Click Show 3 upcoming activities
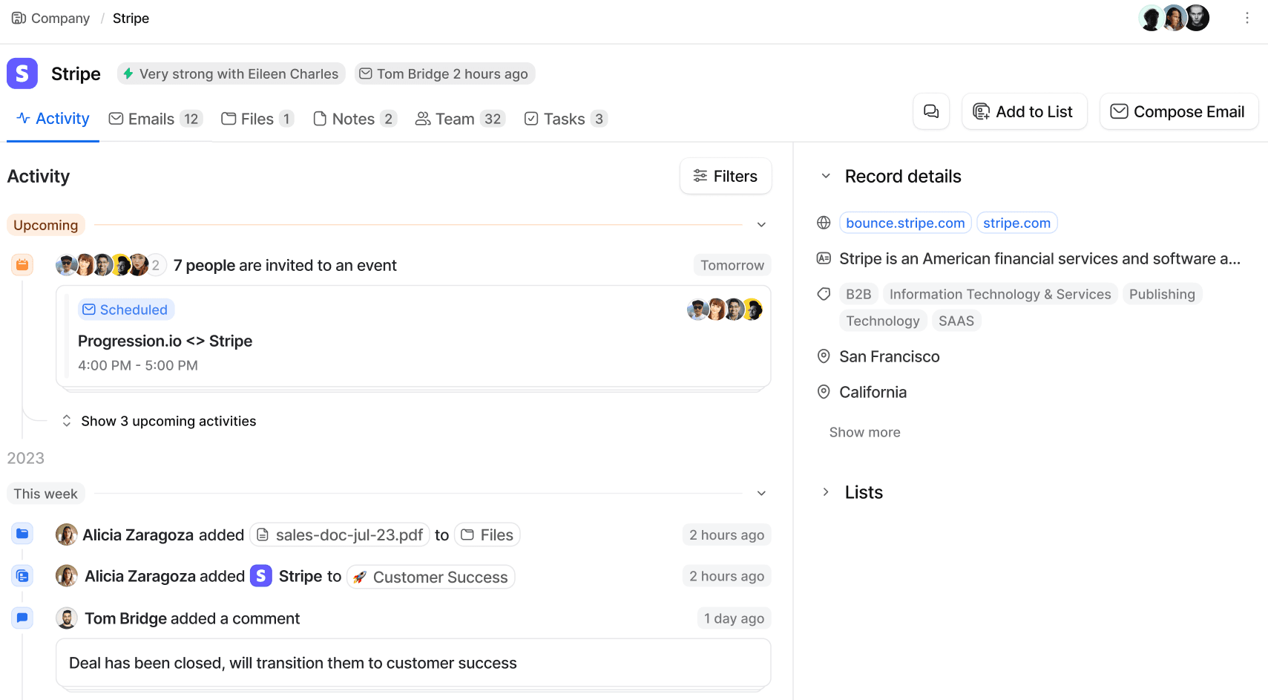Image resolution: width=1268 pixels, height=700 pixels. pos(168,421)
